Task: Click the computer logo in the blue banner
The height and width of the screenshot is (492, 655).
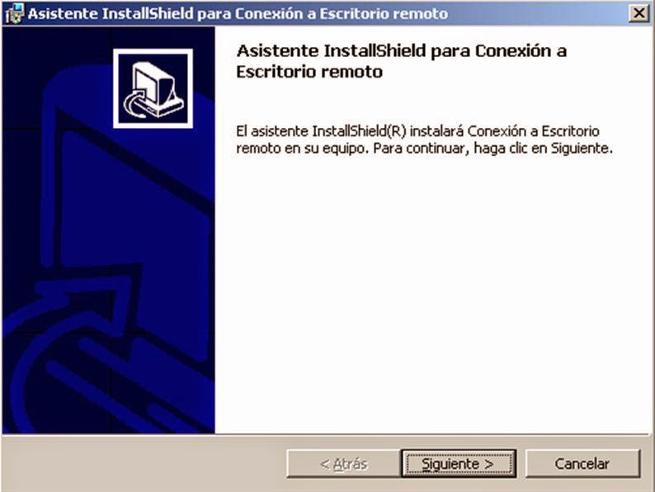Action: coord(153,88)
